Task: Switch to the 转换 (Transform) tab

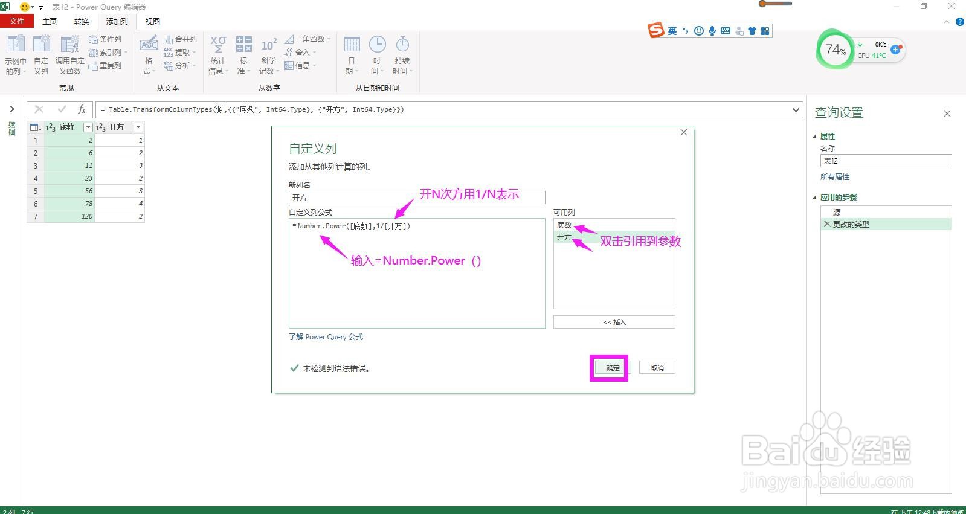Action: (x=82, y=21)
